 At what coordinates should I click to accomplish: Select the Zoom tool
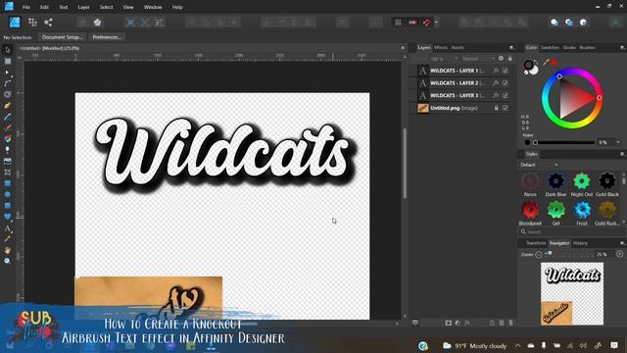(8, 261)
